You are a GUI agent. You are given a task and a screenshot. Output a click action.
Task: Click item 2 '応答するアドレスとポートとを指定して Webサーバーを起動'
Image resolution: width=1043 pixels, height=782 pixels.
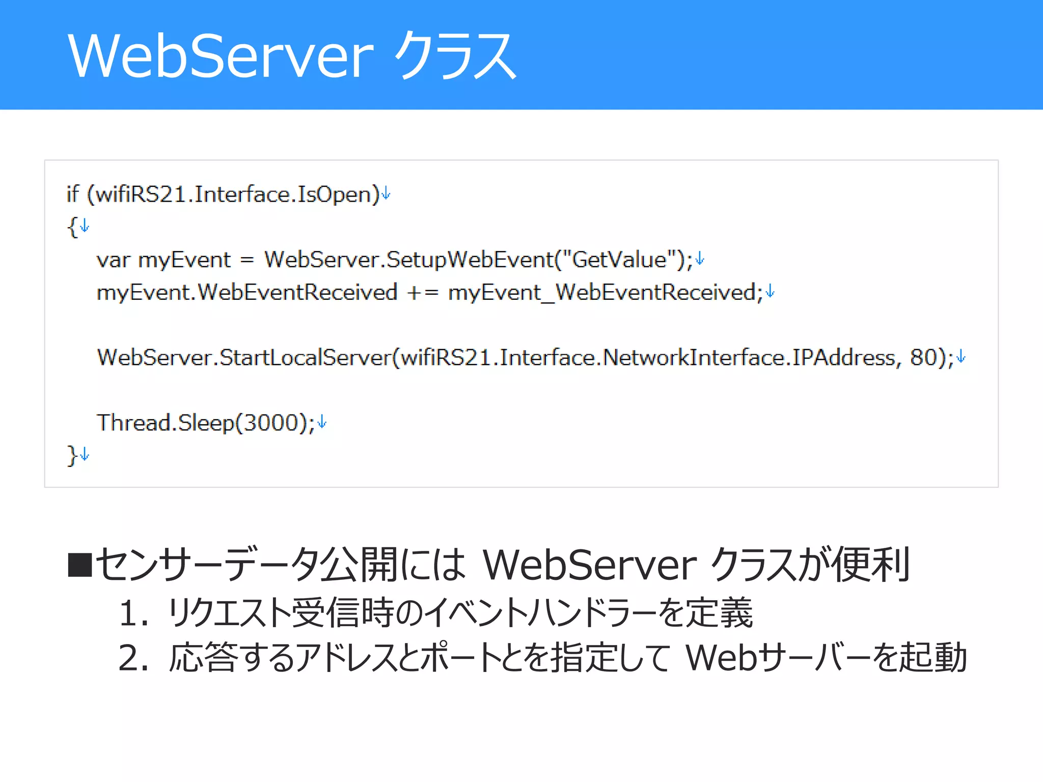(542, 657)
